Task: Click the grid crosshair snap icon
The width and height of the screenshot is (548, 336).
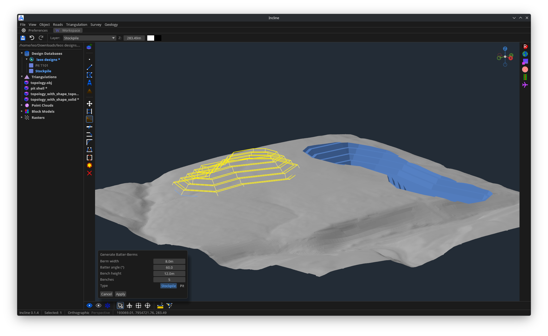Action: (x=138, y=306)
